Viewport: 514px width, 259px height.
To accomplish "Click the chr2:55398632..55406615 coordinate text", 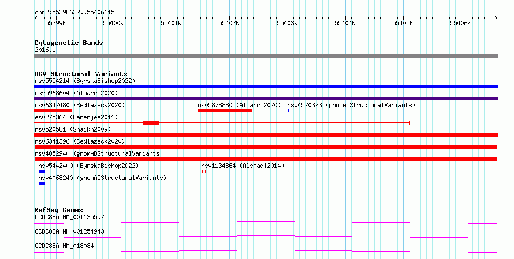I will pos(75,12).
